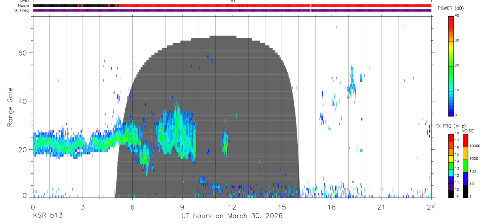Screen dimensions: 485x224
Task: Click the '24' tick on UT hours axis
Action: click(x=431, y=207)
